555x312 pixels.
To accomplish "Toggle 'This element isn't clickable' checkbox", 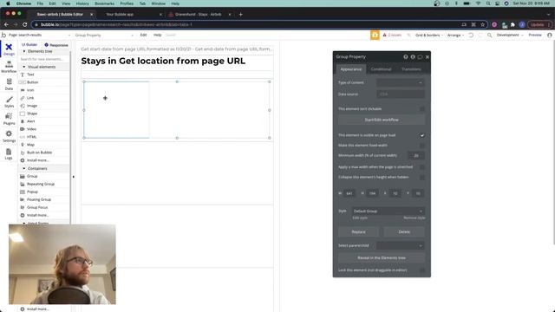I will pyautogui.click(x=422, y=109).
